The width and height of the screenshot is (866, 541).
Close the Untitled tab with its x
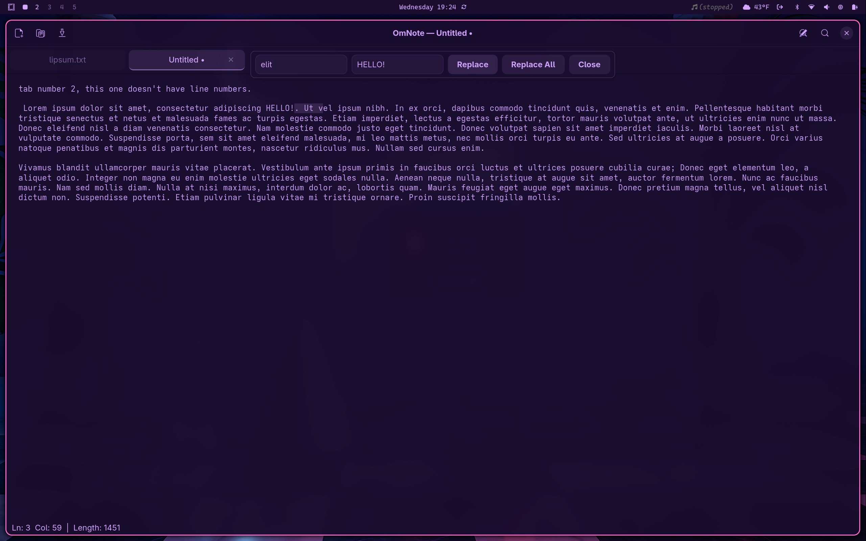[x=231, y=60]
